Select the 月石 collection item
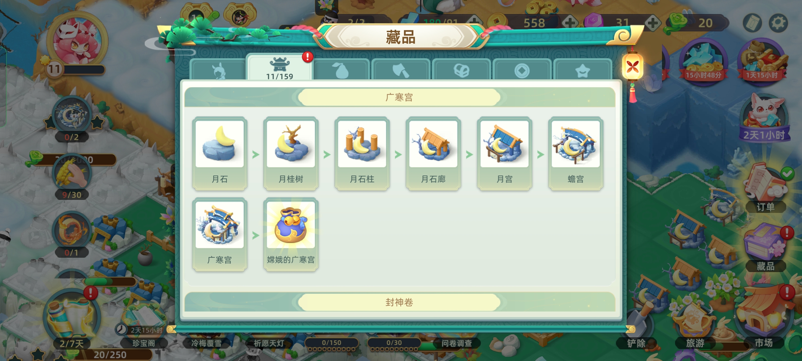The height and width of the screenshot is (361, 802). (x=220, y=153)
